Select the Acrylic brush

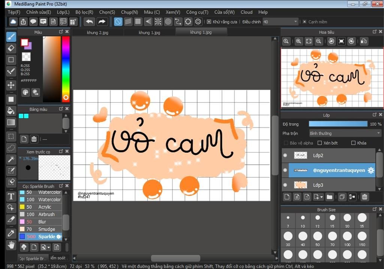coord(40,207)
